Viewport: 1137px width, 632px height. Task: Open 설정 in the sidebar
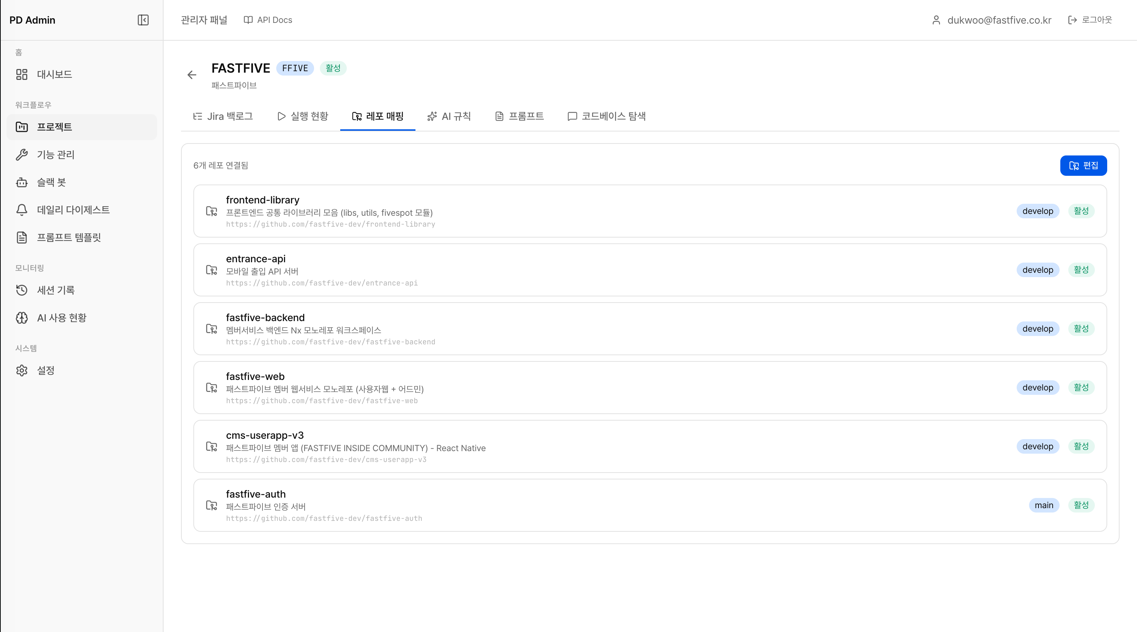[82, 370]
